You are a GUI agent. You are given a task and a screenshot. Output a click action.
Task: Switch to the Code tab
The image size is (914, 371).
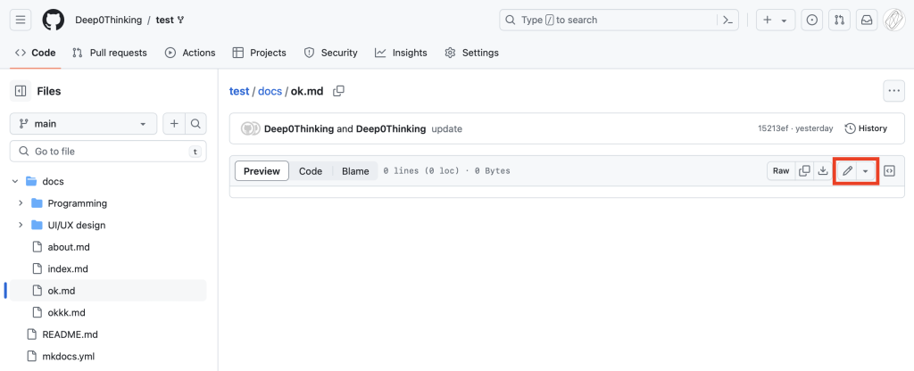click(x=36, y=53)
